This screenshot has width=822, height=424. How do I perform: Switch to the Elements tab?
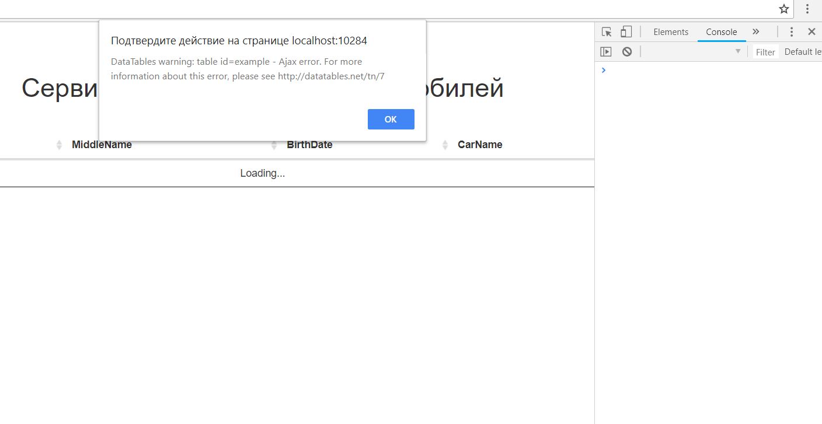(x=671, y=32)
